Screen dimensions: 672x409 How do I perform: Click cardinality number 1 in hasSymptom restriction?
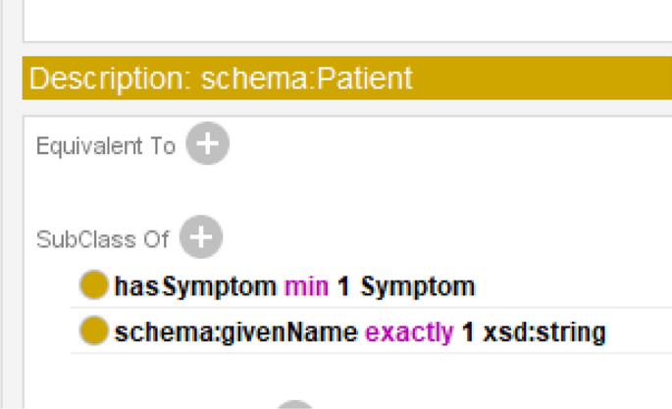tap(343, 287)
